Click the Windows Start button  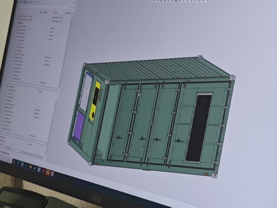point(14,161)
